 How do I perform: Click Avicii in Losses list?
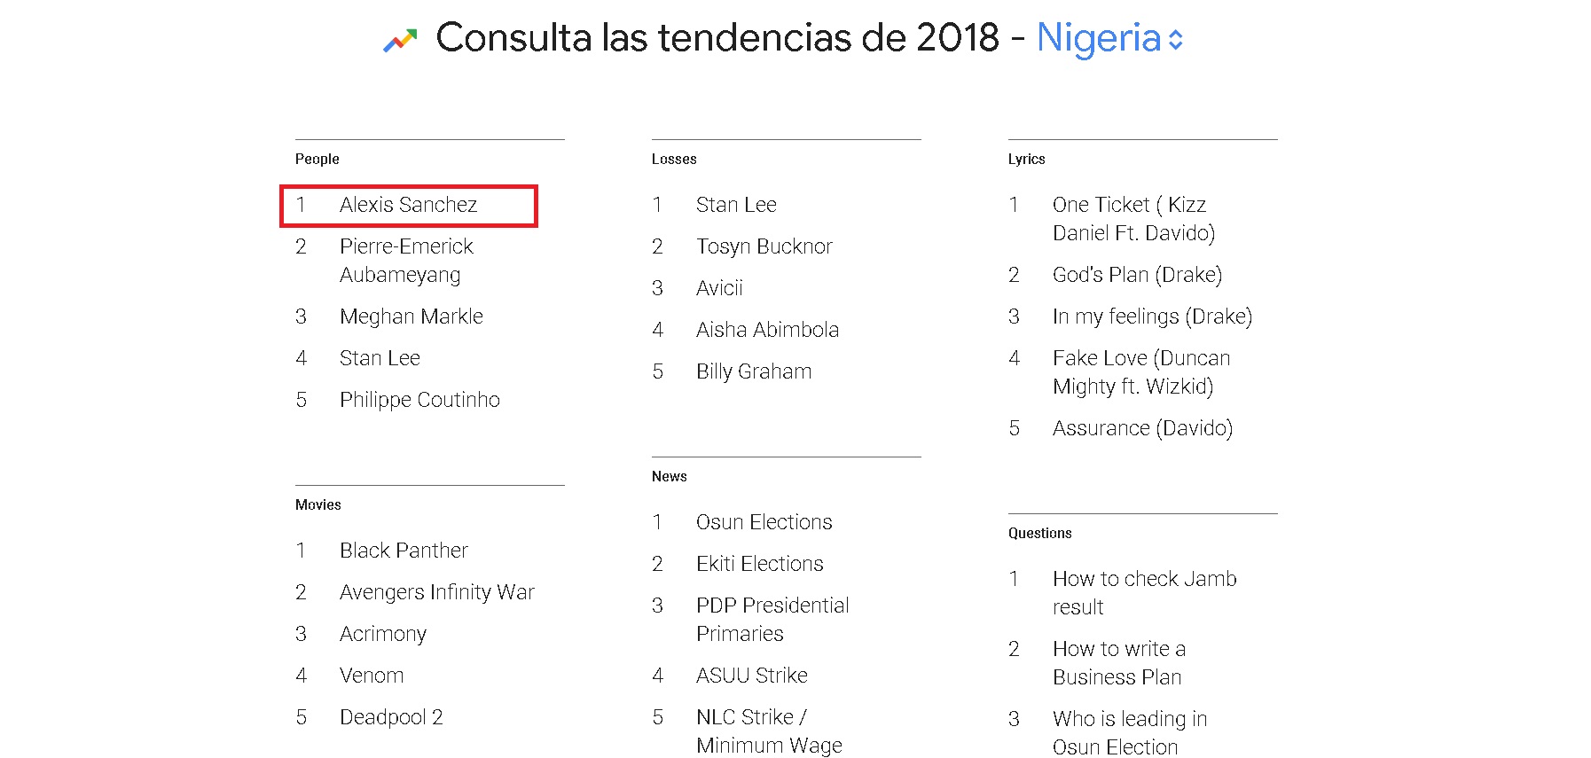coord(719,288)
